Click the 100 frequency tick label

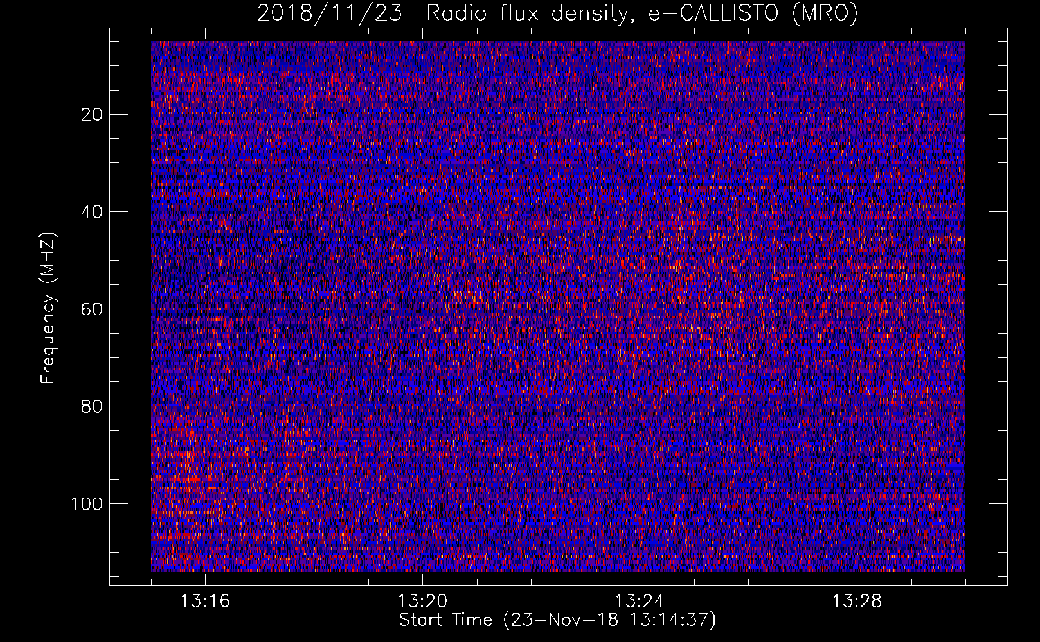pos(87,504)
